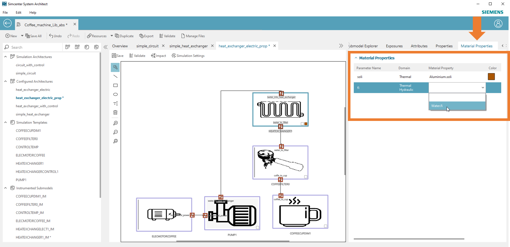Open the New dropdown arrow
This screenshot has height=247, width=510.
(x=22, y=36)
